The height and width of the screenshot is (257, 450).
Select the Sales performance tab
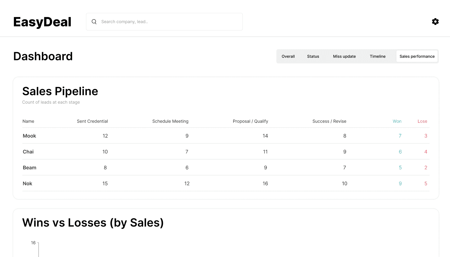pos(417,57)
